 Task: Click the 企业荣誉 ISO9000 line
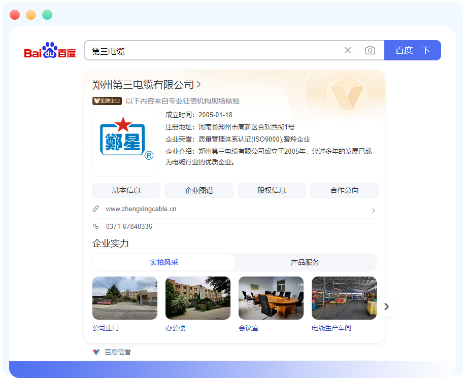pyautogui.click(x=238, y=139)
